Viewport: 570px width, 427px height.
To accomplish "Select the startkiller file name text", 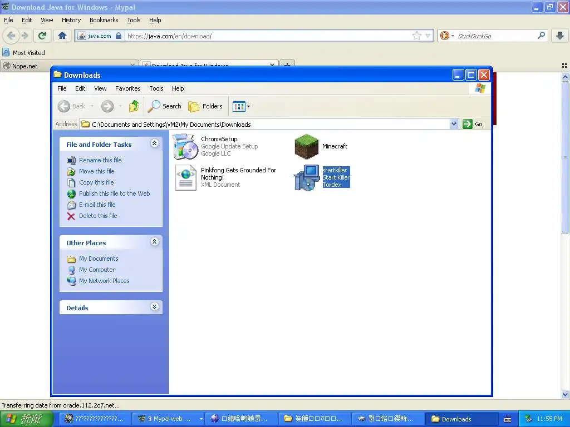I will 335,170.
